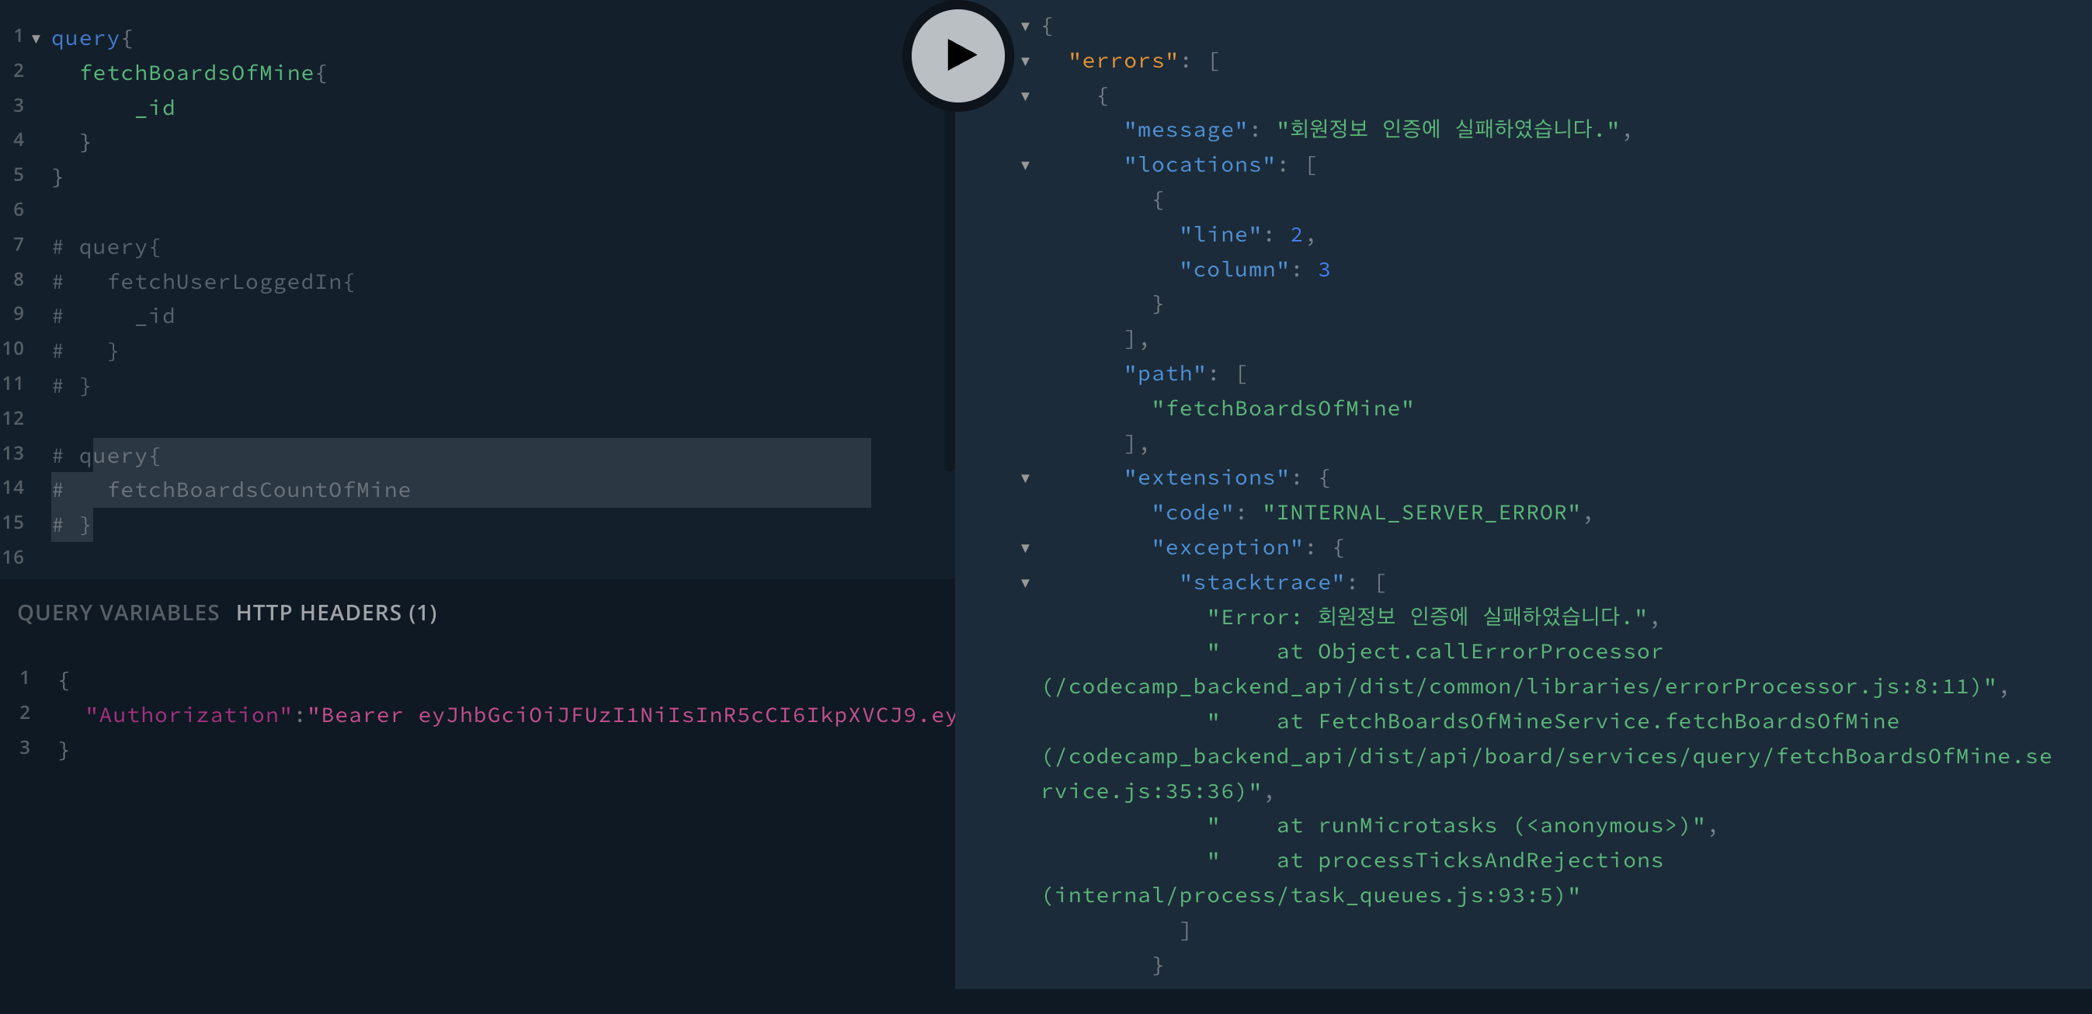Collapse the root response object arrow
The width and height of the screenshot is (2092, 1014).
(1025, 27)
